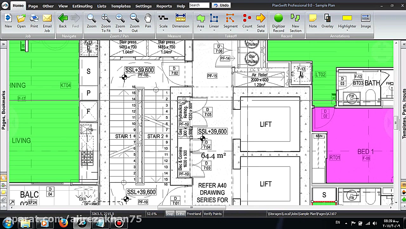Enable Snap mode in the status bar
The width and height of the screenshot is (406, 229).
(170, 214)
